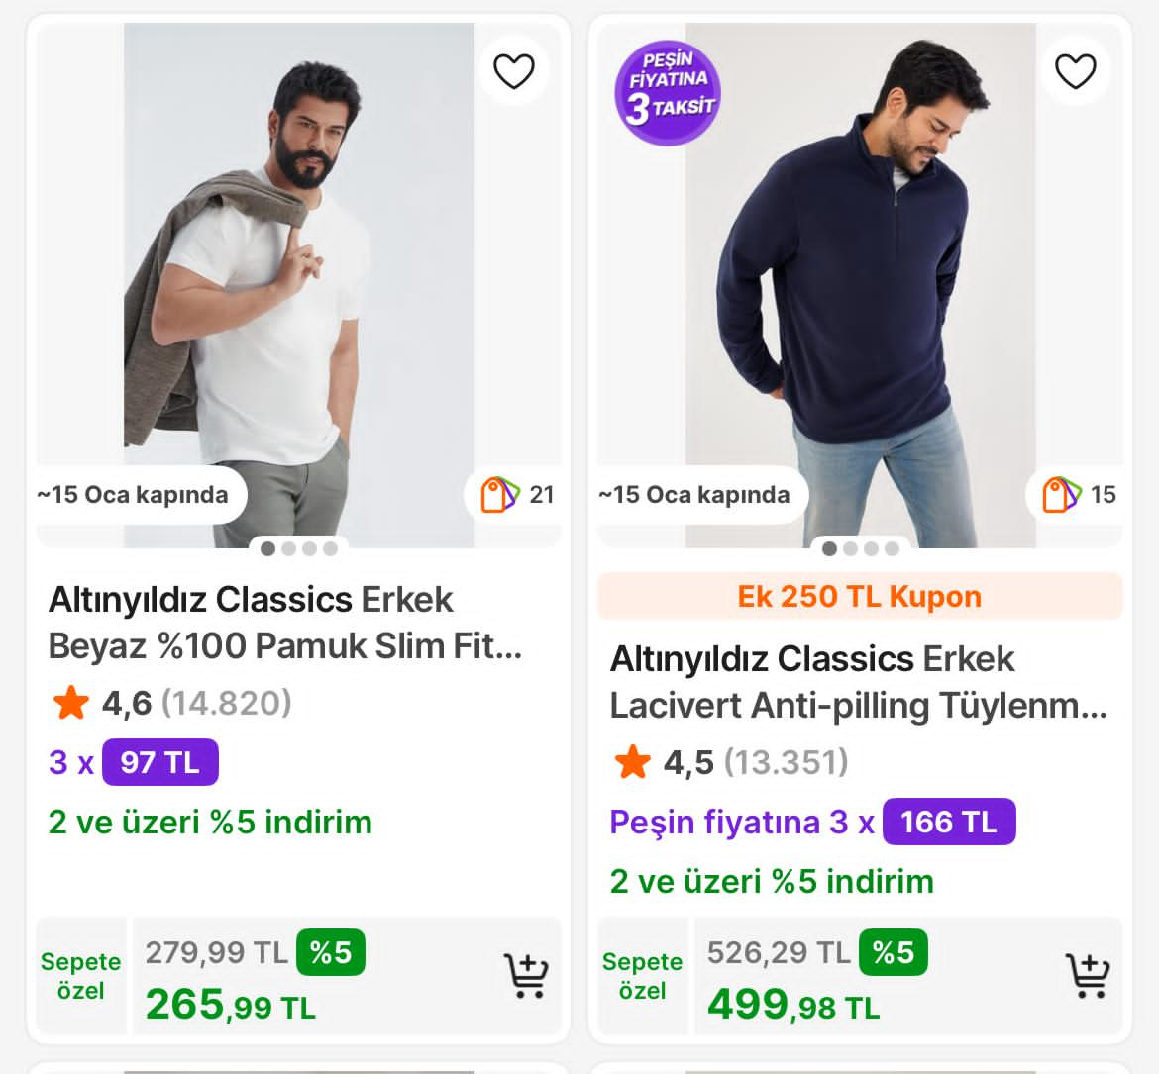1159x1074 pixels.
Task: Open the Ek 250 TL Kupon banner
Action: (859, 597)
